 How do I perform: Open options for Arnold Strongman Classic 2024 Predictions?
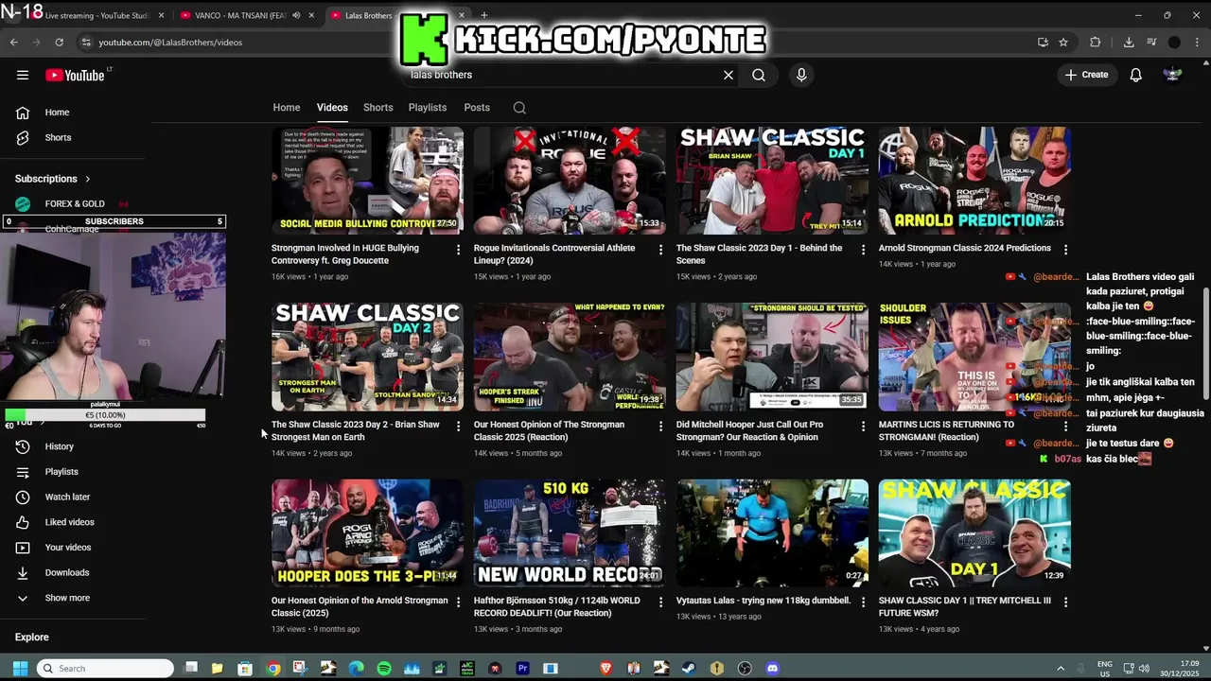coord(1065,250)
